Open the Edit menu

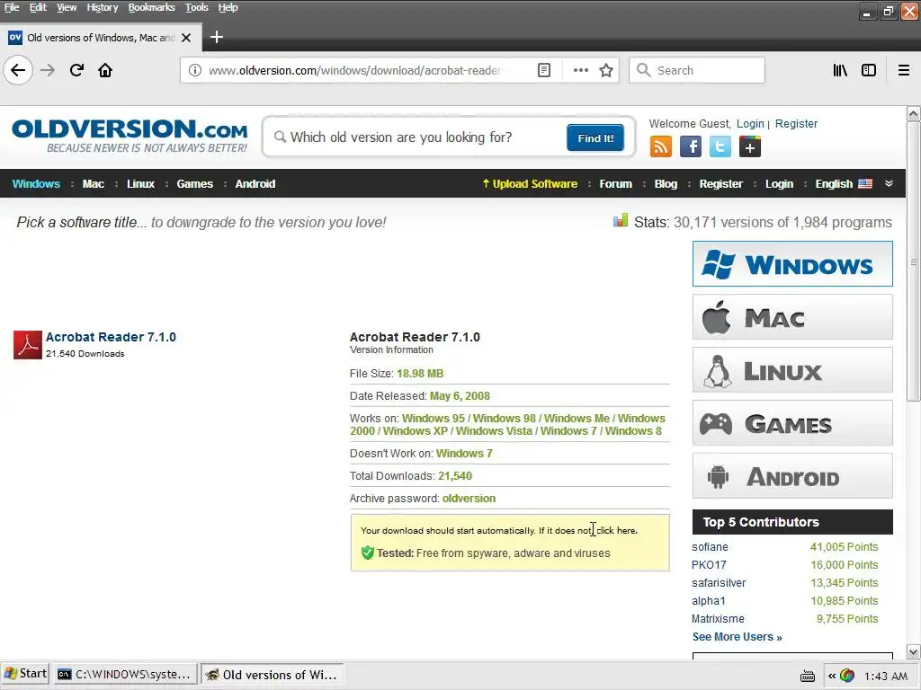click(x=38, y=7)
